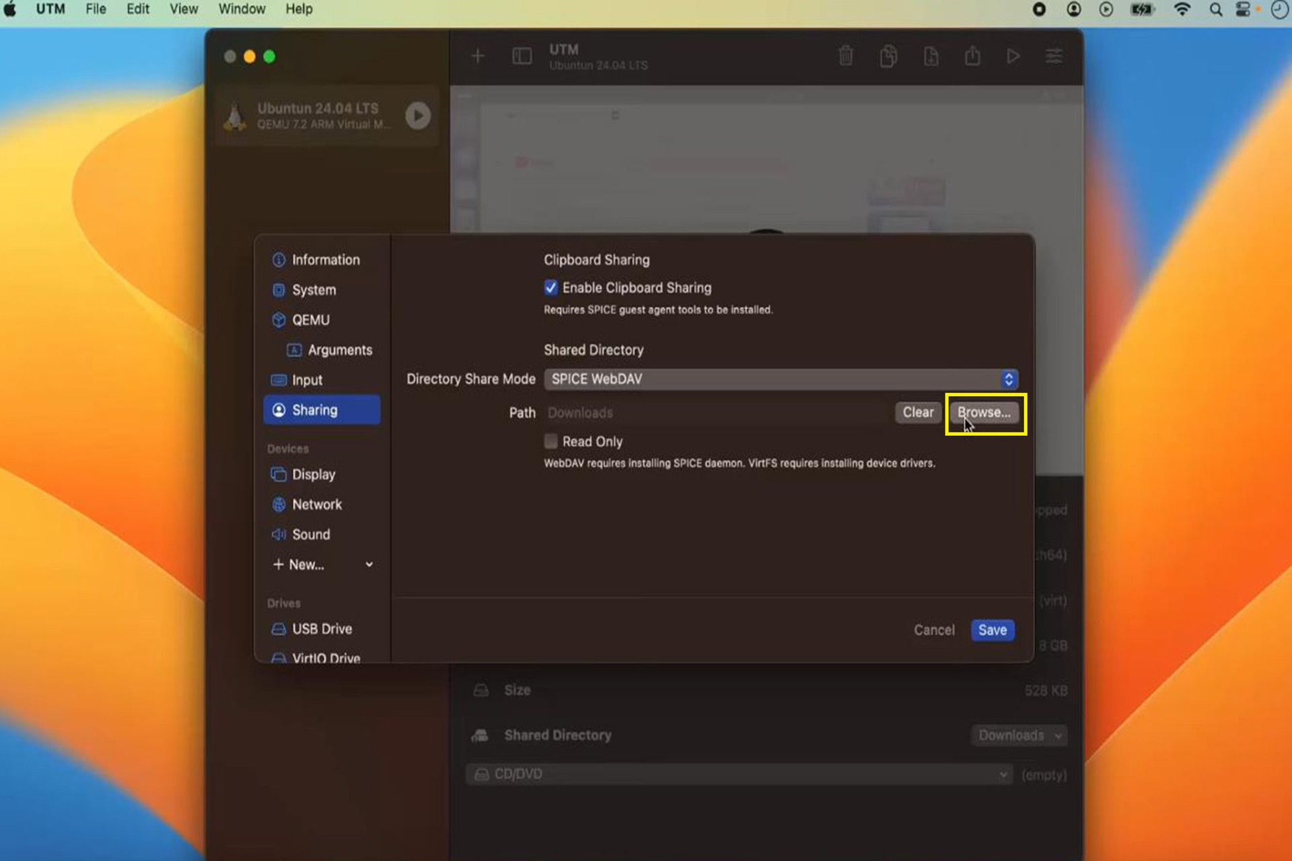Screen dimensions: 1292x861
Task: Open the Edit menu
Action: (x=138, y=9)
